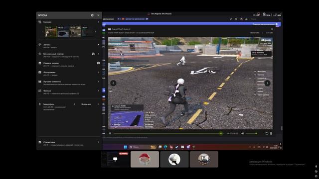The width and height of the screenshot is (319, 179).
Task: Expand Мгновенный повтор options chevron
Action: point(99,54)
